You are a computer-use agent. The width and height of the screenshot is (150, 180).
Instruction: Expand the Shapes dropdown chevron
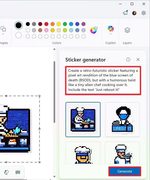[x=3, y=34]
